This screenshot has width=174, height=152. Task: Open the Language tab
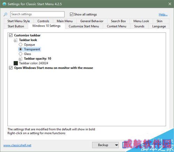(x=159, y=26)
